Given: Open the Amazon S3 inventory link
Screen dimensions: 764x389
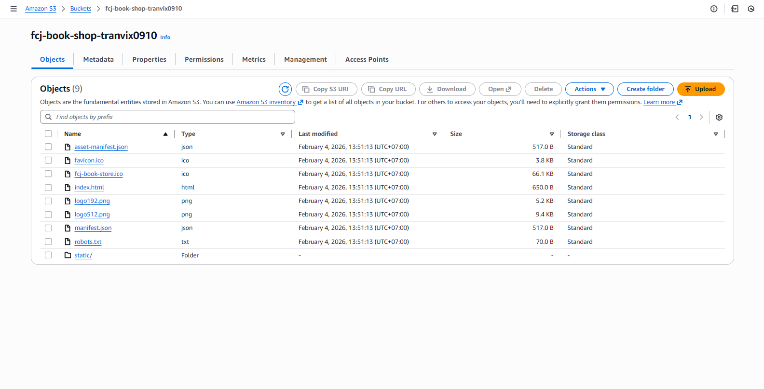Looking at the screenshot, I should (266, 102).
